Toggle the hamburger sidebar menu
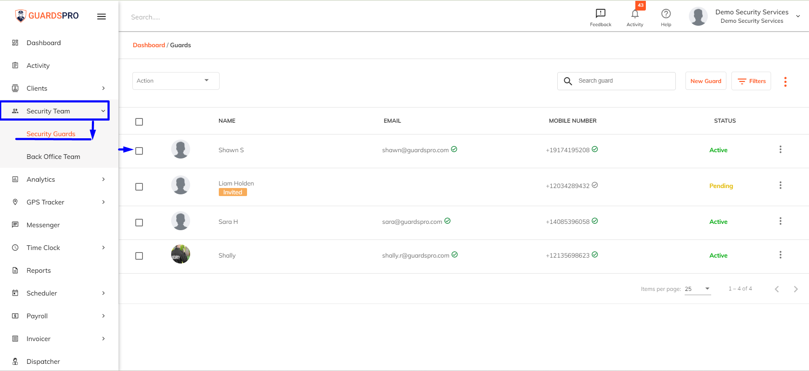Viewport: 809px width, 371px height. tap(102, 16)
